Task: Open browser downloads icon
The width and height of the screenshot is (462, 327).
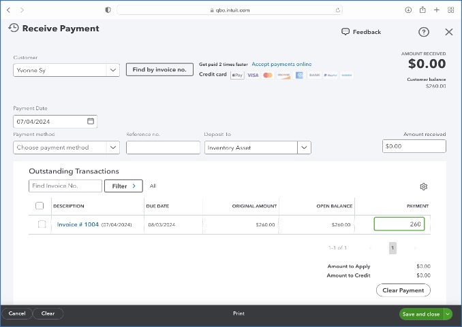Action: (408, 10)
